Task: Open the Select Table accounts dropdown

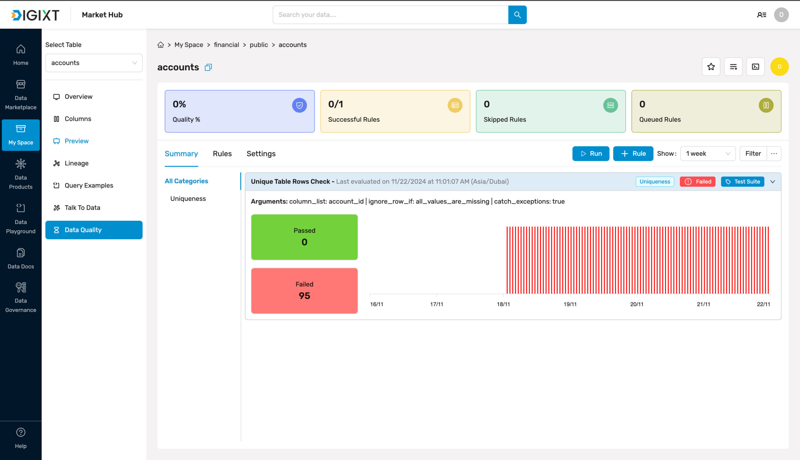Action: tap(94, 63)
